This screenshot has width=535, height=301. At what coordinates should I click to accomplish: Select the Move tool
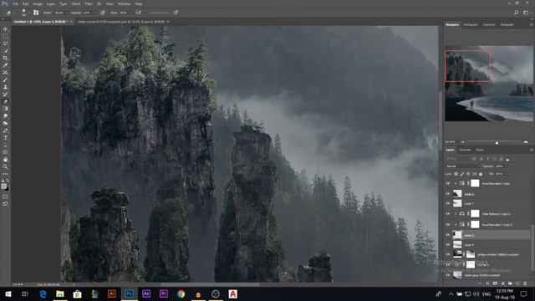(5, 29)
